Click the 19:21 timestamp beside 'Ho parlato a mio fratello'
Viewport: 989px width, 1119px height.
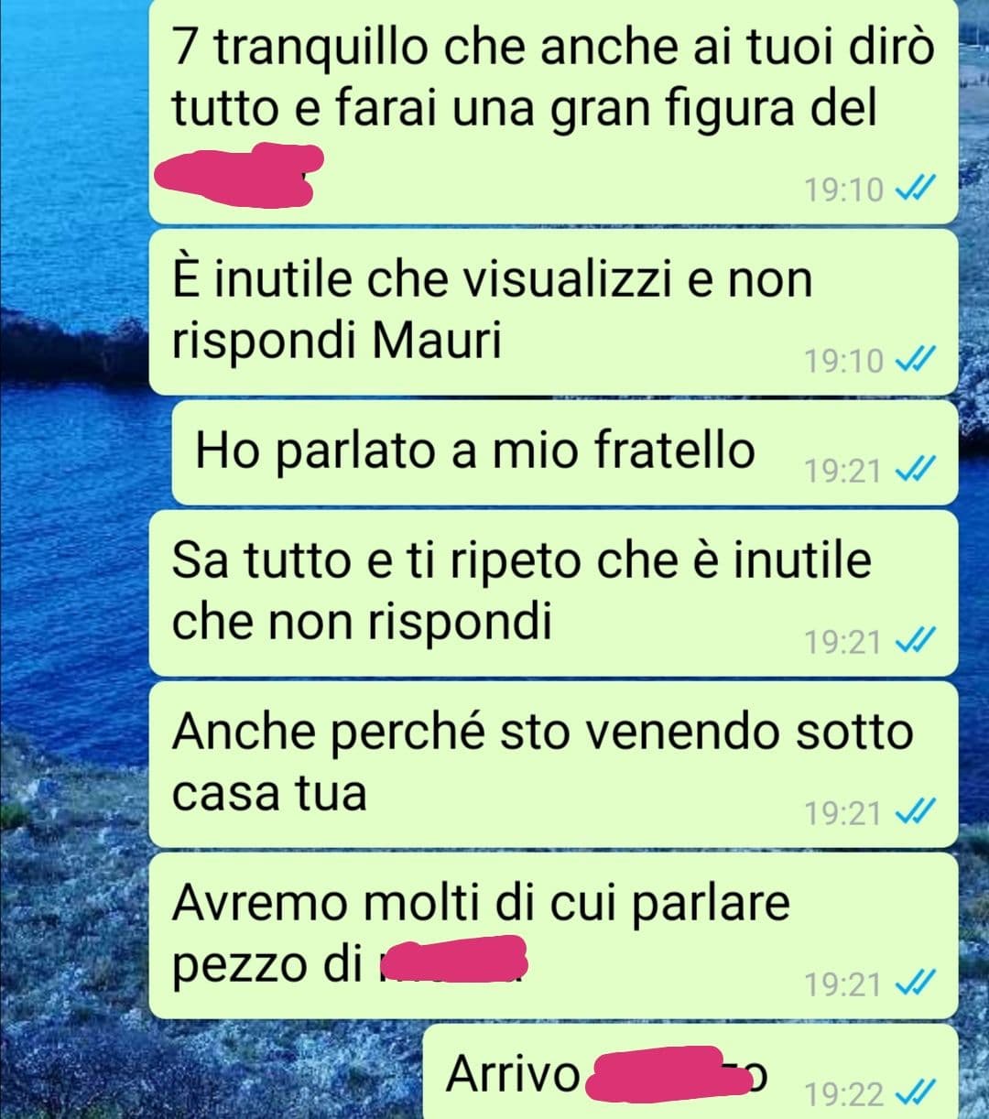click(x=842, y=472)
